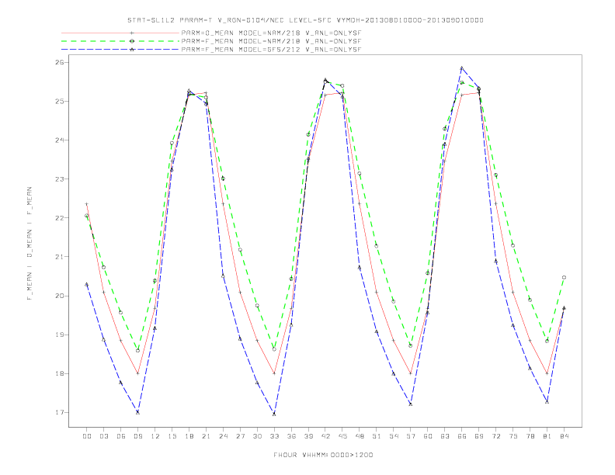The width and height of the screenshot is (615, 475).
Task: Click x-axis forecast hour label 00
Action: click(x=87, y=436)
